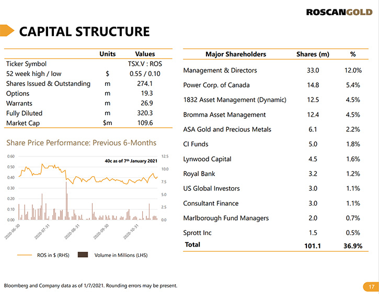Click the Units column header
This screenshot has height=294, width=379.
[107, 54]
